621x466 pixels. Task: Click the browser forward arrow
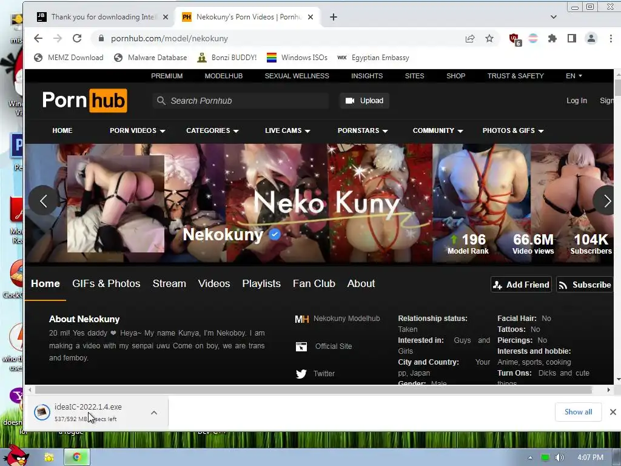(58, 38)
